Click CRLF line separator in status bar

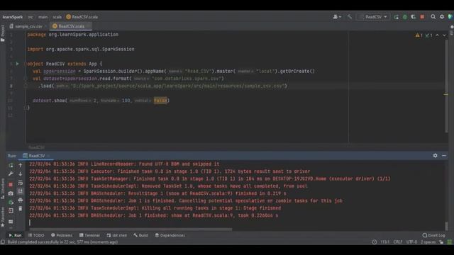pos(397,242)
